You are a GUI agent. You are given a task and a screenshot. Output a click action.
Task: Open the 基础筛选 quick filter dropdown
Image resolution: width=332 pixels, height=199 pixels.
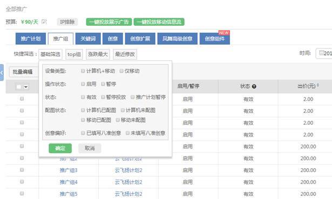[x=50, y=54]
